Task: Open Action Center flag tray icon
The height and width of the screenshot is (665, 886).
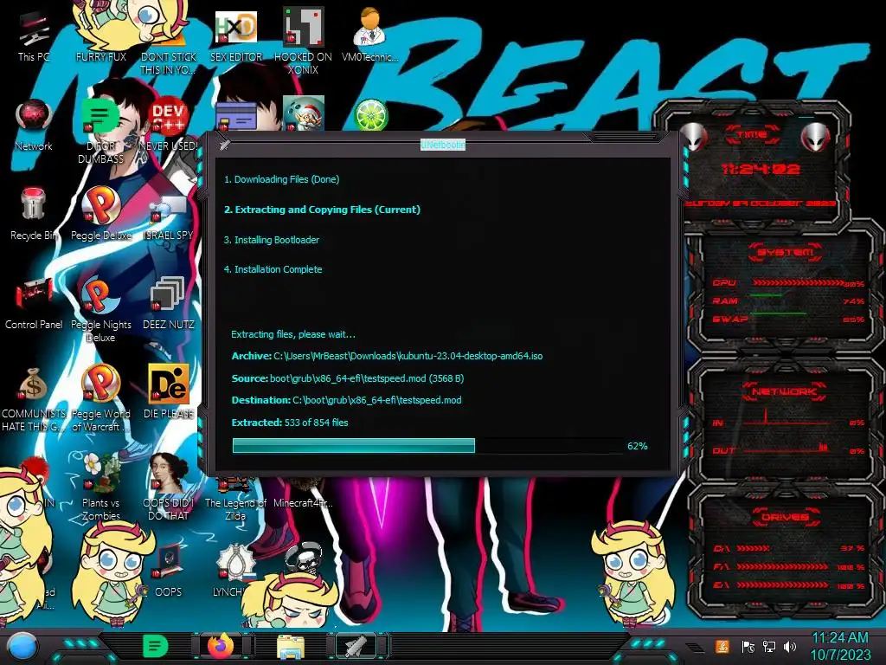Action: tap(748, 646)
